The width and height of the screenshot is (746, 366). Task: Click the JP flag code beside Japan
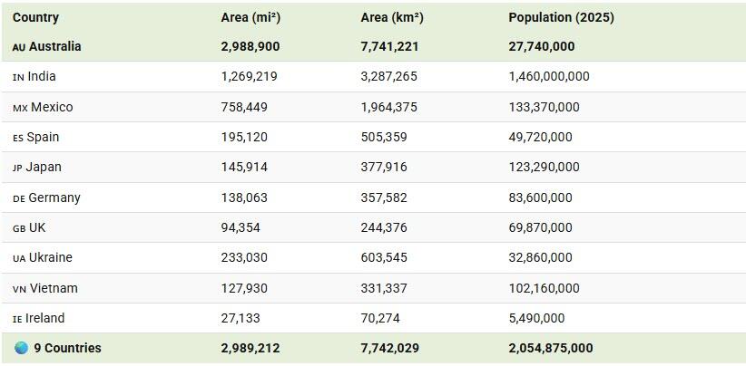click(x=17, y=168)
